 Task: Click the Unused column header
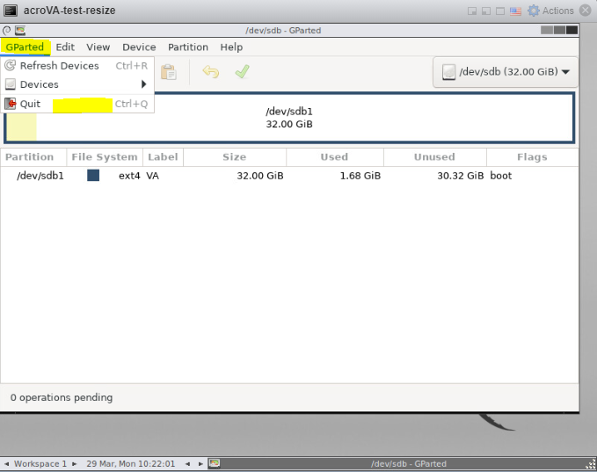click(x=435, y=157)
